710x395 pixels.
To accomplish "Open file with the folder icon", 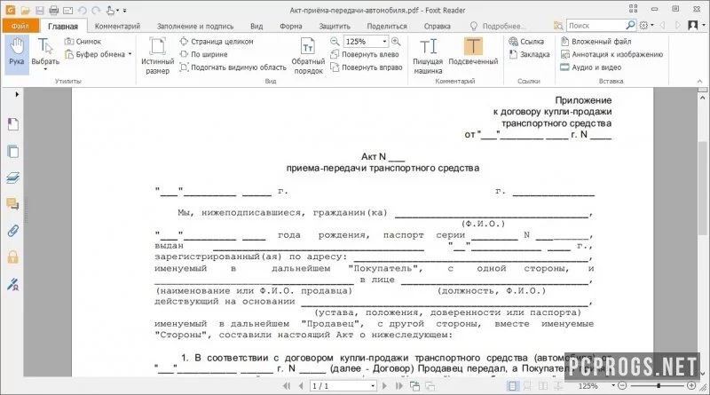I will click(x=26, y=10).
